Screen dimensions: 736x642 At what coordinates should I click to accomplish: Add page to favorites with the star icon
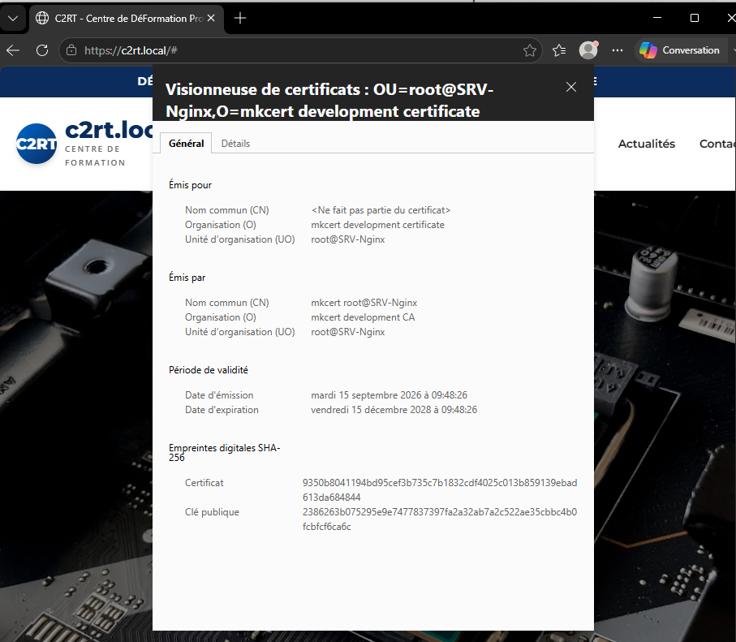[529, 50]
